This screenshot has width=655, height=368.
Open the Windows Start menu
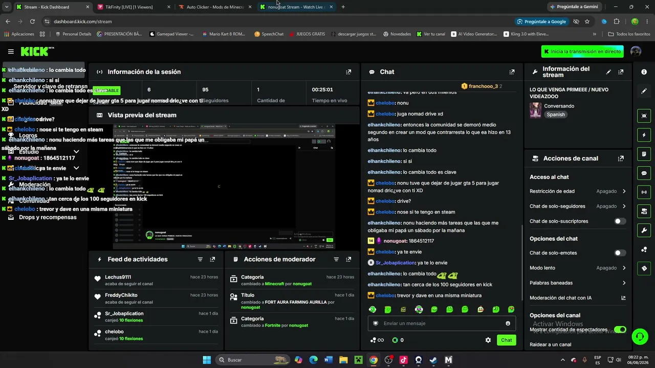(207, 360)
